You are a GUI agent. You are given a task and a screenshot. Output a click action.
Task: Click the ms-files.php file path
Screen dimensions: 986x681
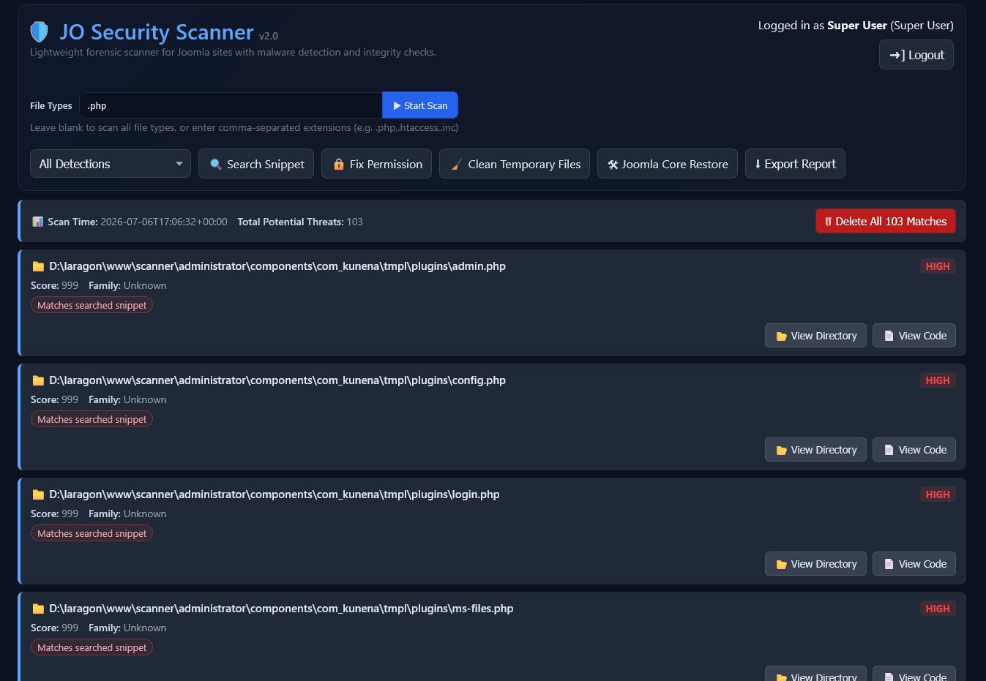pos(281,609)
